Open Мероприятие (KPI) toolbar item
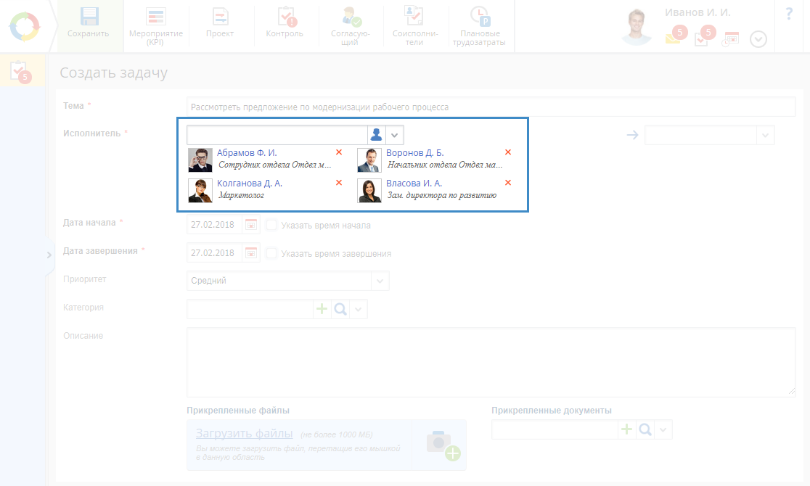810x486 pixels. click(155, 26)
